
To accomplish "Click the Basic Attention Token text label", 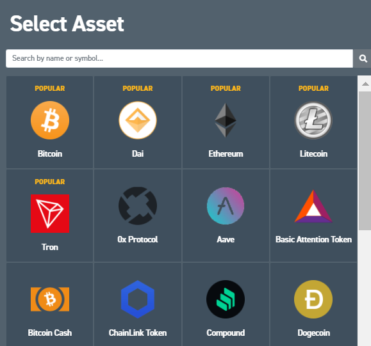I will click(x=313, y=239).
